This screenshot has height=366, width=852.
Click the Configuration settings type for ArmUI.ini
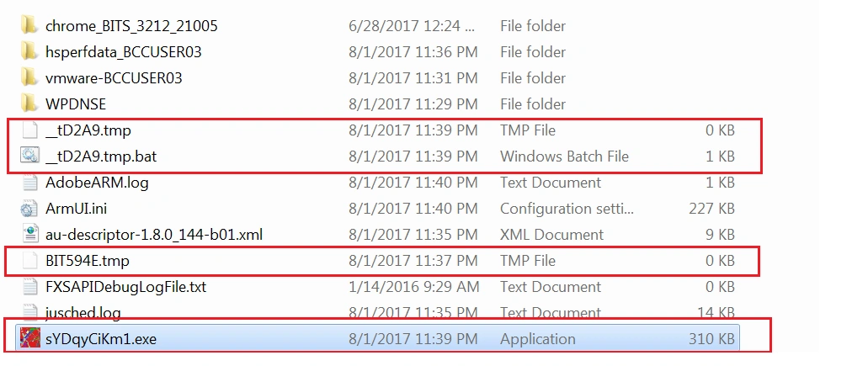pyautogui.click(x=567, y=209)
